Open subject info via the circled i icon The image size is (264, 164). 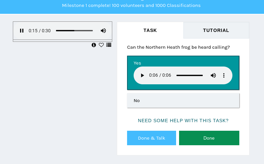coord(94,45)
